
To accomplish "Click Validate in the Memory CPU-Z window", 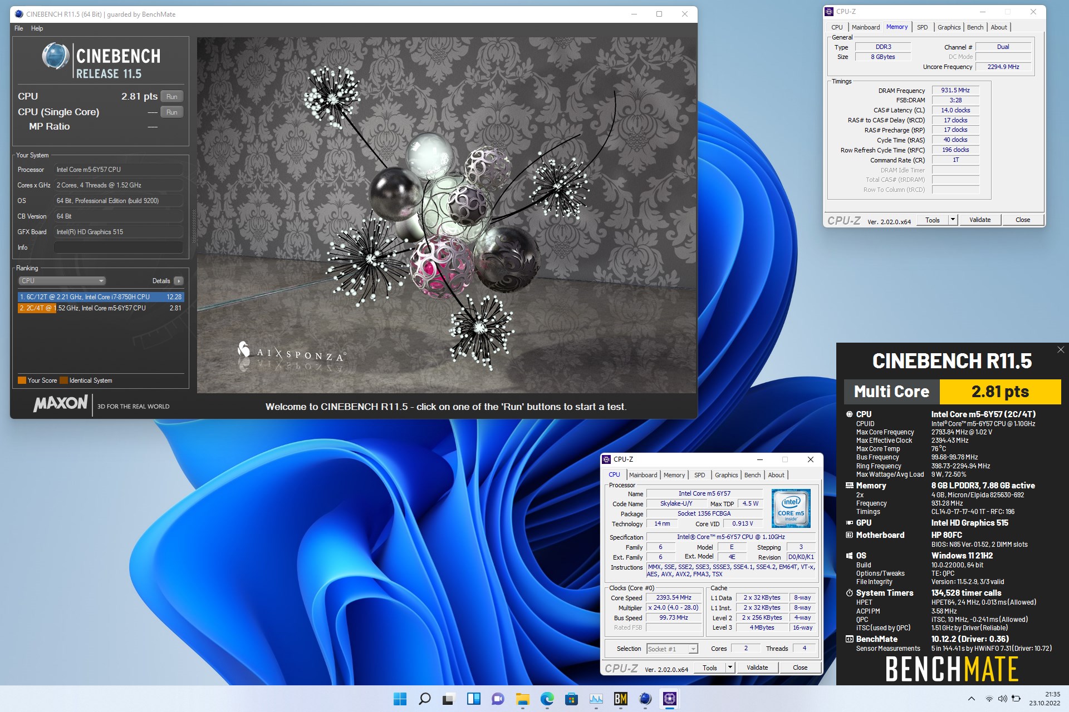I will 980,220.
